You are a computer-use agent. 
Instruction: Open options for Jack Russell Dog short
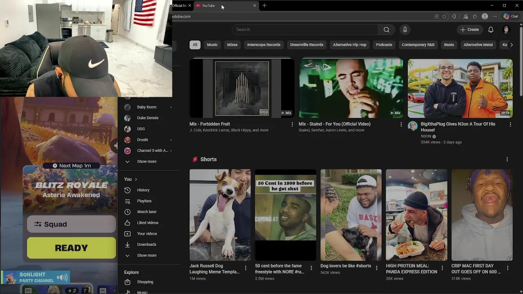coord(246,268)
